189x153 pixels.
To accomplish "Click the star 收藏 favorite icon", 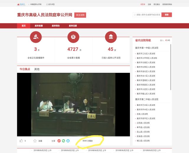I will click(x=35, y=141).
